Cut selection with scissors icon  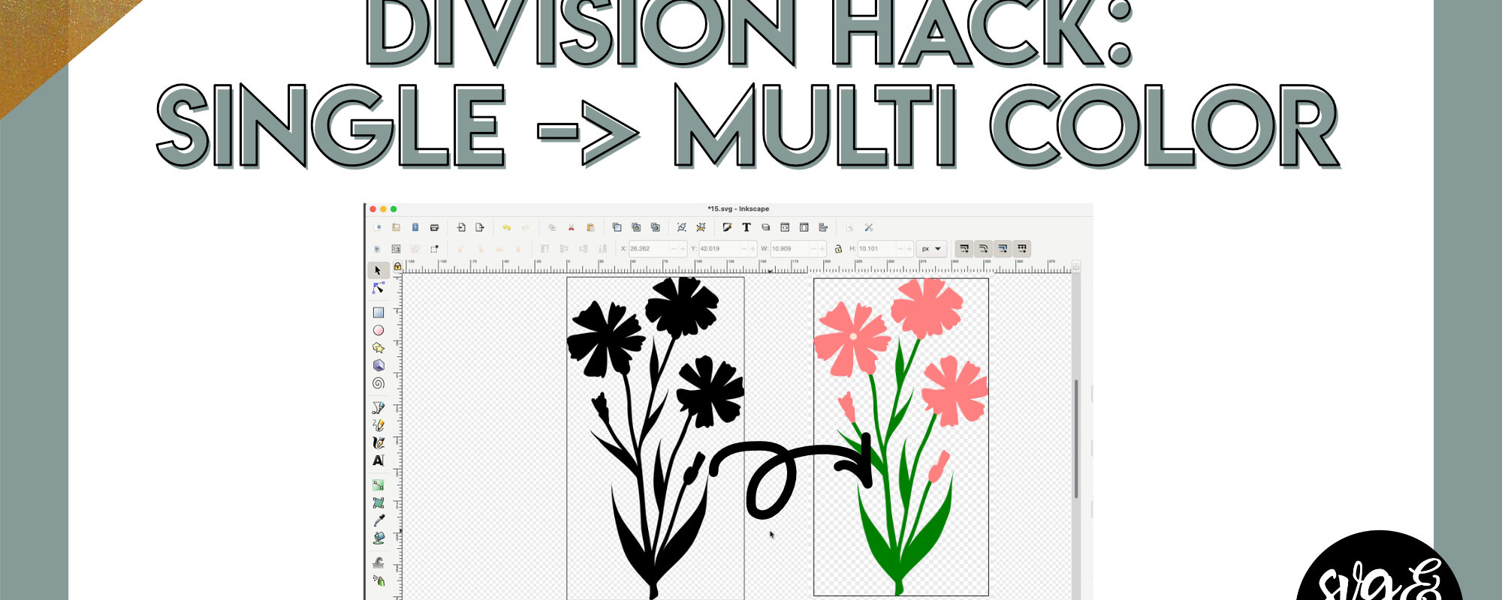click(571, 227)
